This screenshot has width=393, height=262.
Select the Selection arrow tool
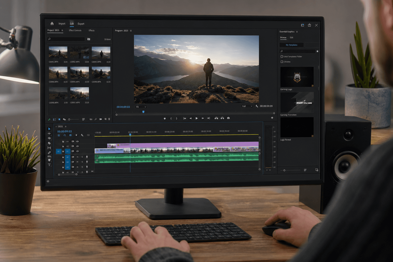49,129
